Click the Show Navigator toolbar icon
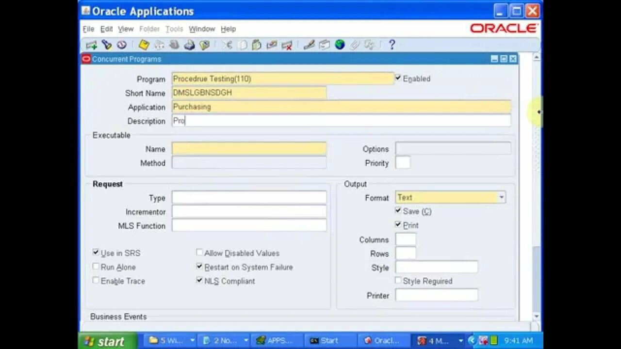Viewport: 621px width, 349px height. click(x=122, y=45)
